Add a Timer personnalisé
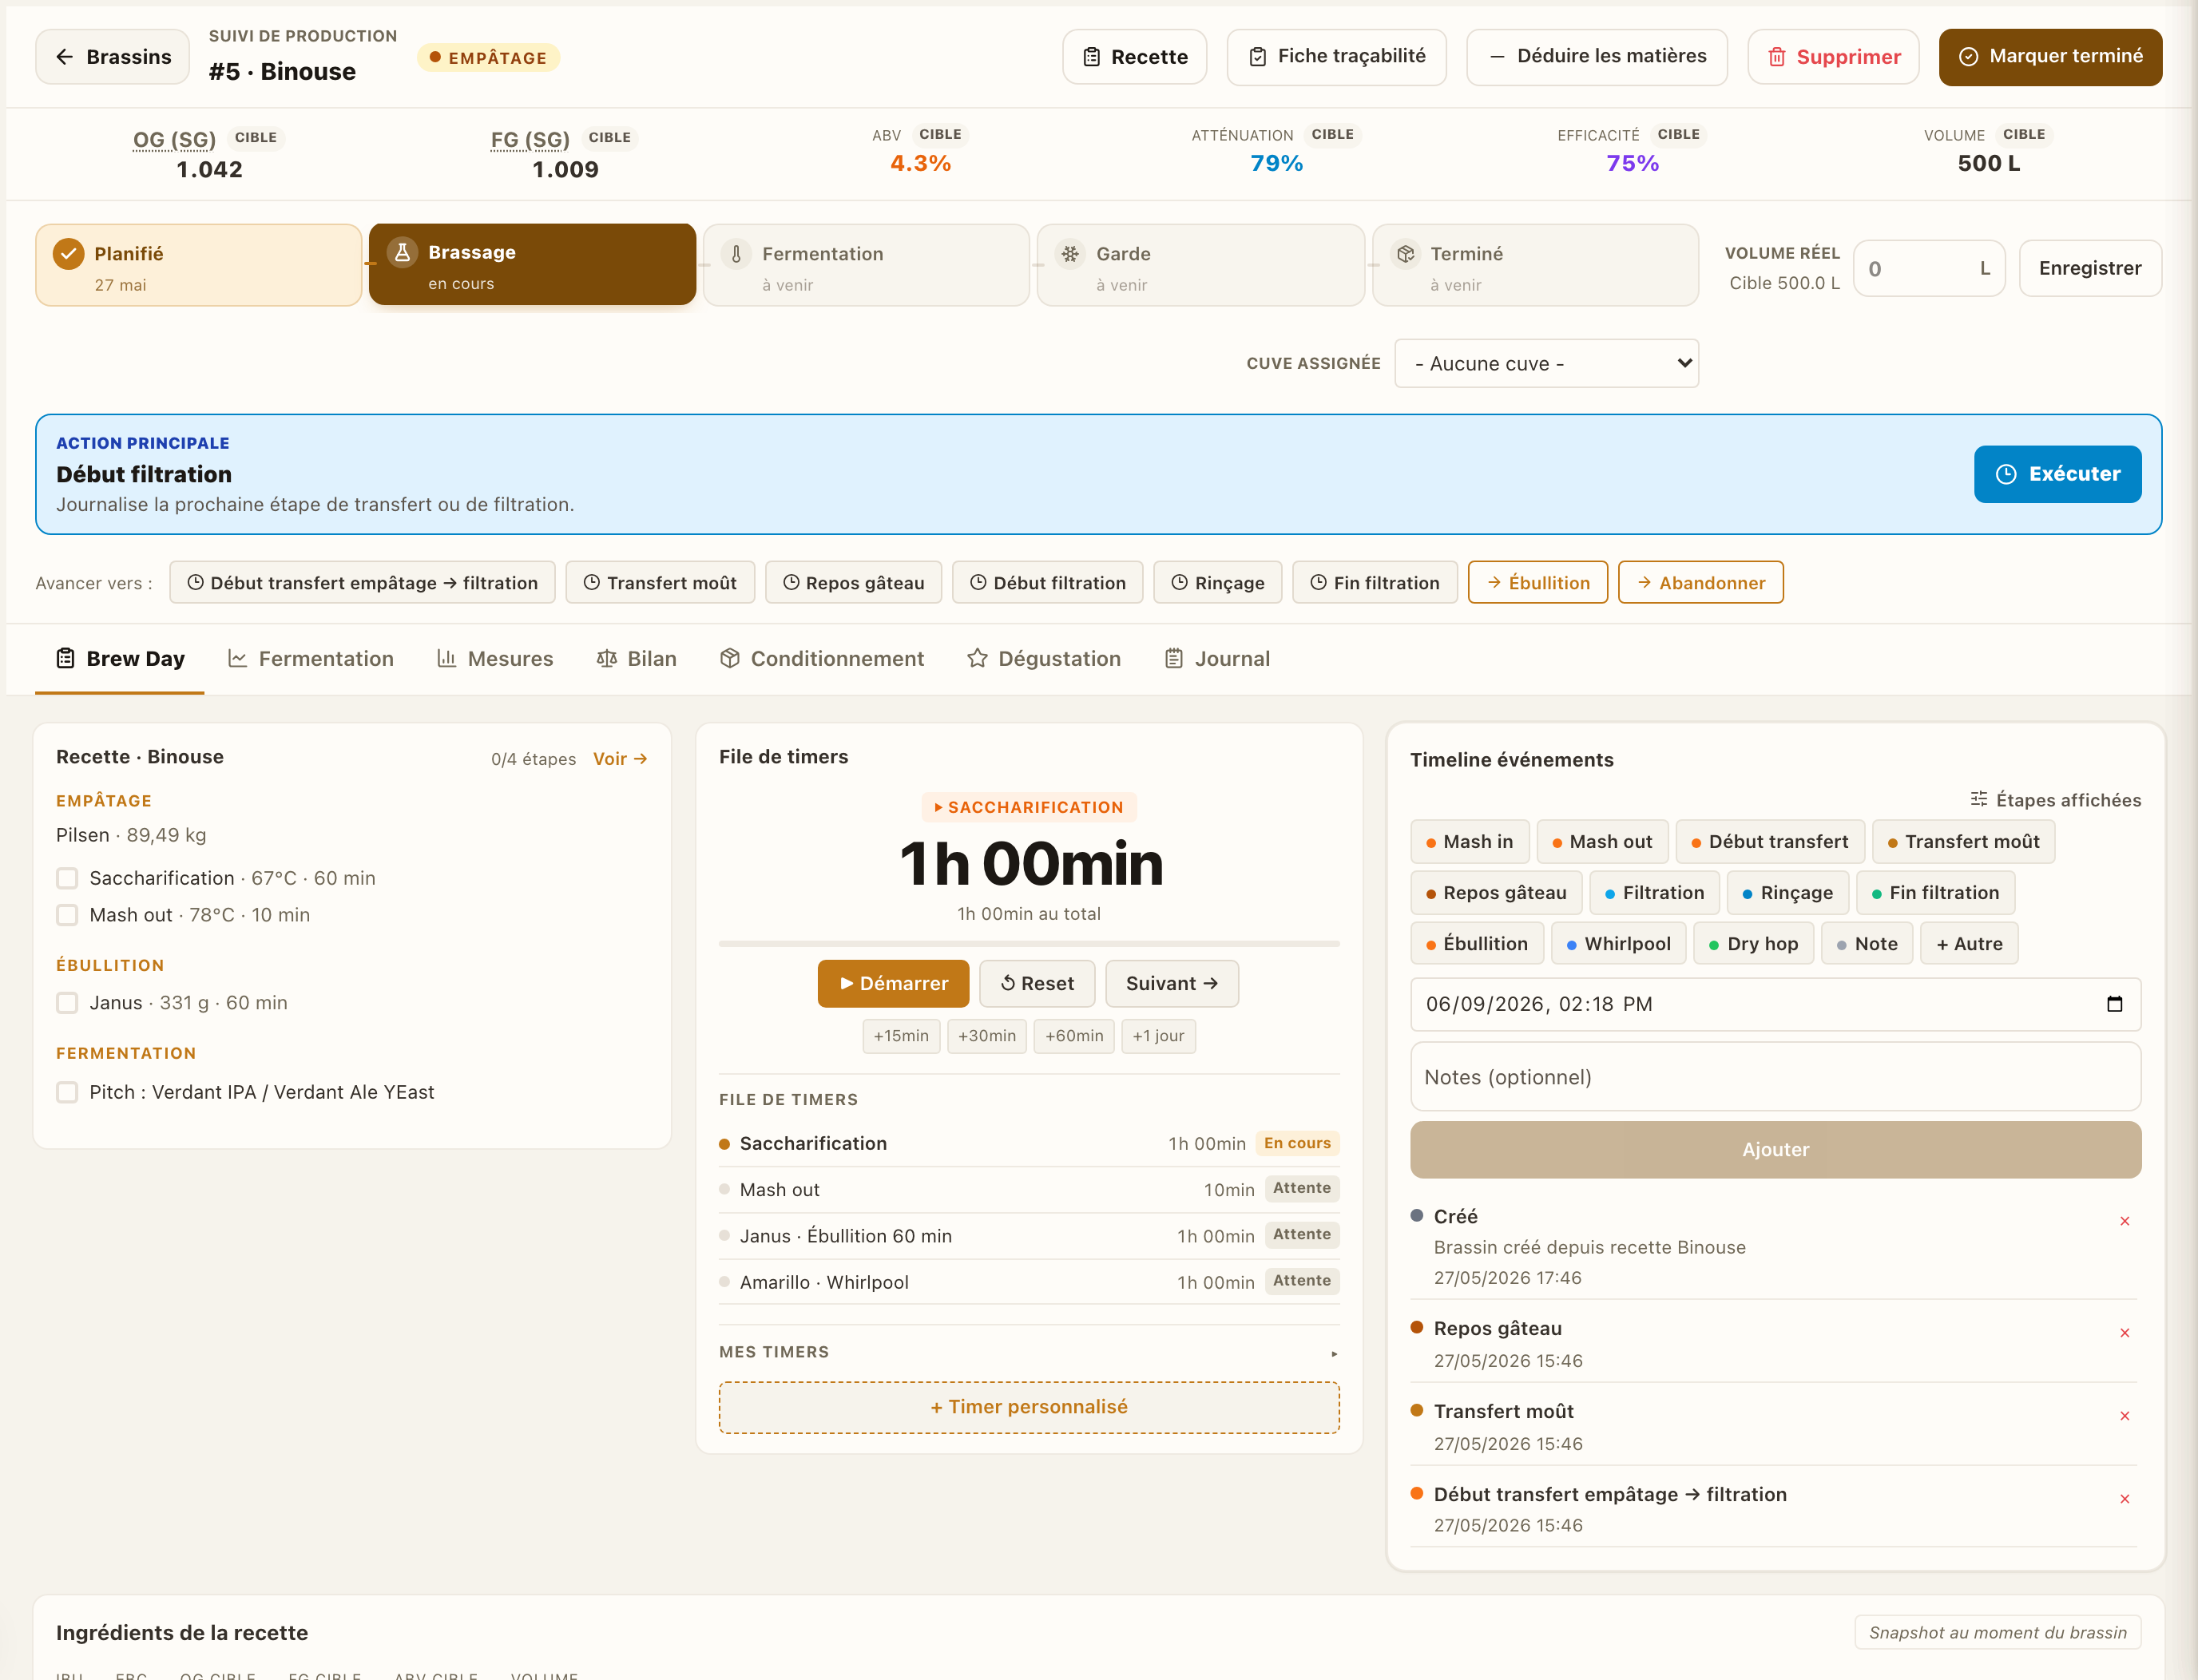The image size is (2198, 1680). click(1029, 1407)
